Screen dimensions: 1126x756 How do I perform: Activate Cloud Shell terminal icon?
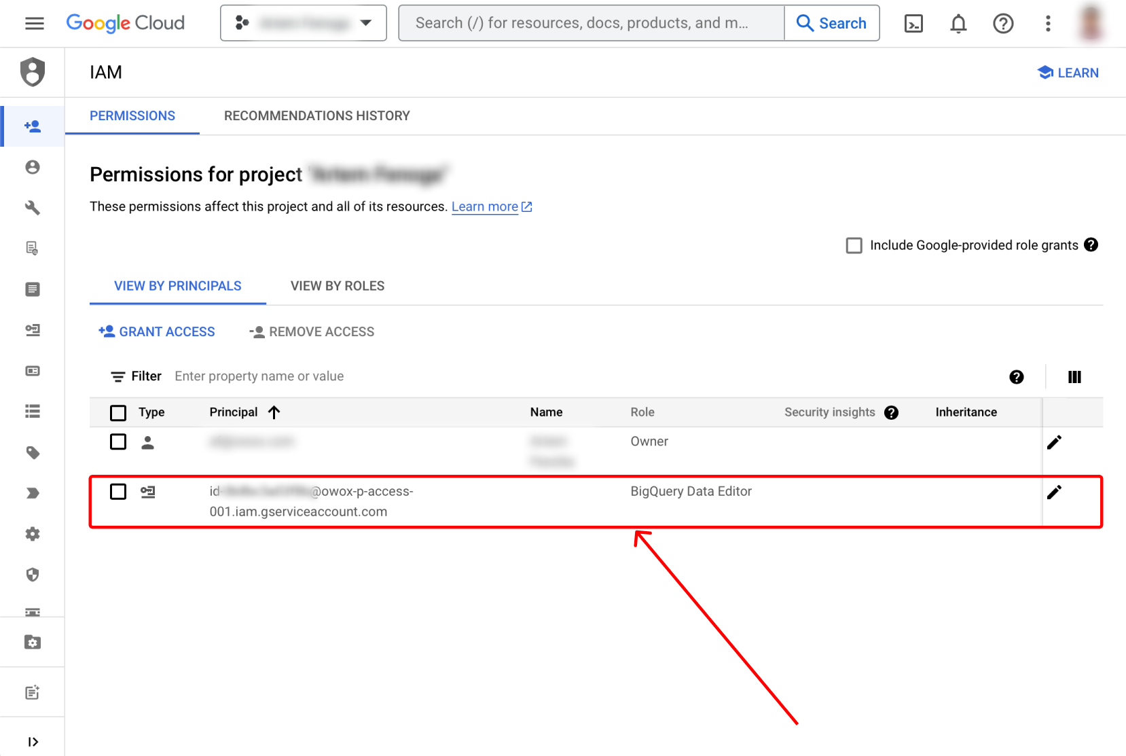point(913,24)
